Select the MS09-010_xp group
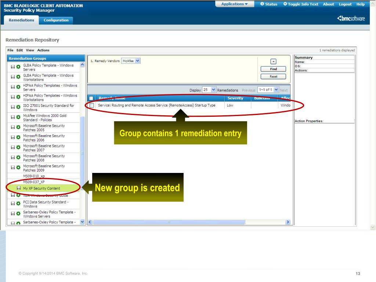This screenshot has width=376, height=282. click(x=34, y=176)
